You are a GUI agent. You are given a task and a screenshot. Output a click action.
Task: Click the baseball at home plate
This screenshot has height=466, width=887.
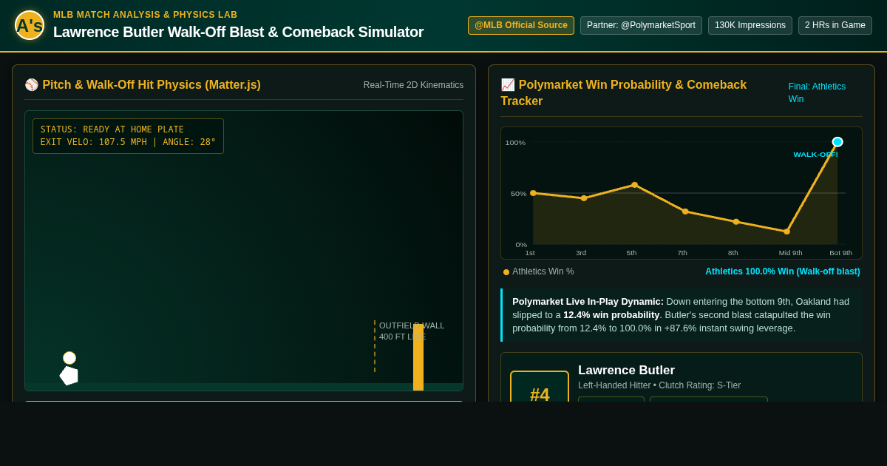[x=69, y=358]
